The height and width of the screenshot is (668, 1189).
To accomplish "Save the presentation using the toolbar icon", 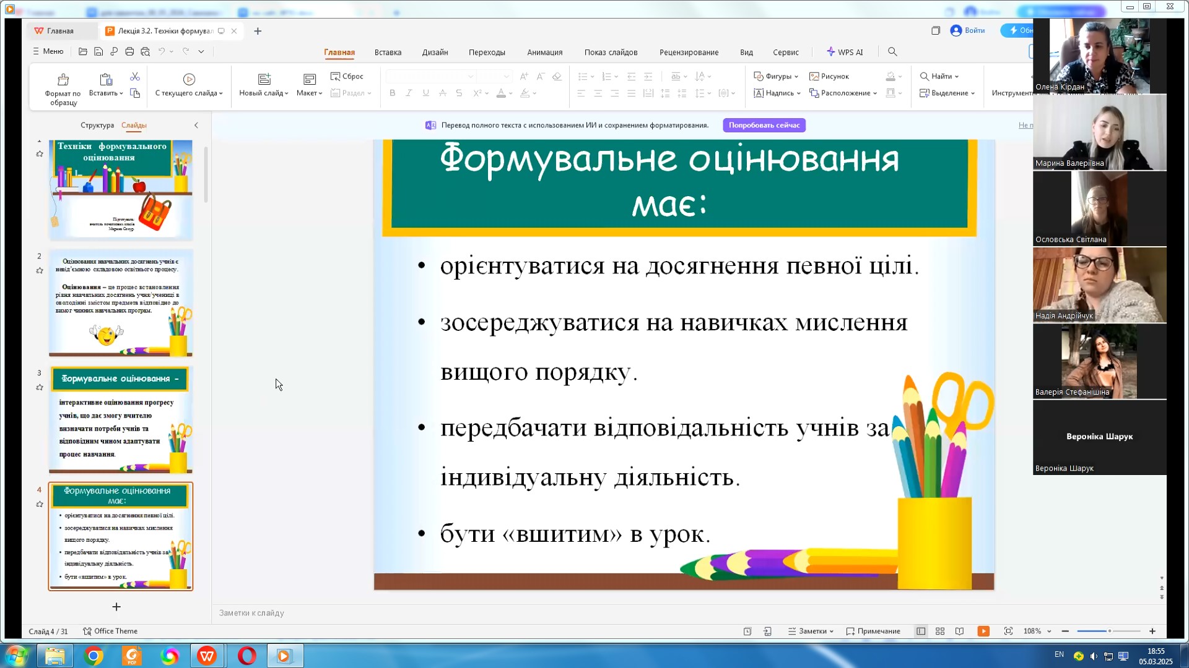I will pos(98,52).
